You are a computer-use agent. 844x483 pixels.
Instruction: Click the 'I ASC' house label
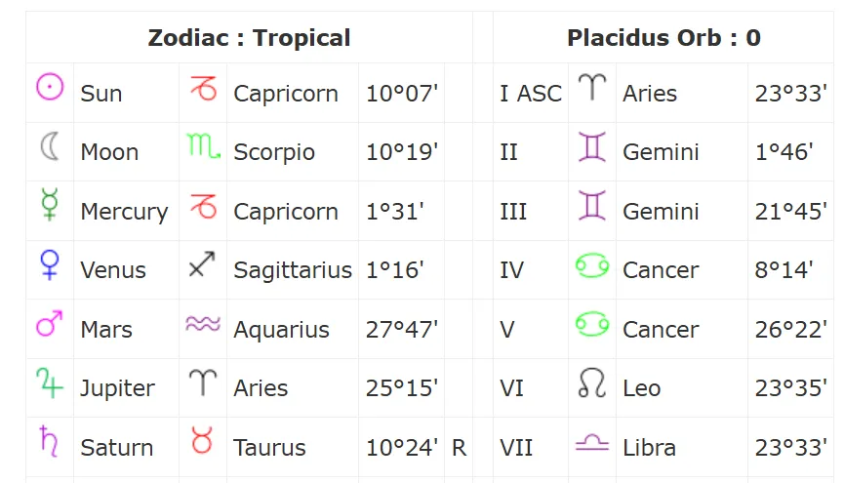click(x=531, y=94)
